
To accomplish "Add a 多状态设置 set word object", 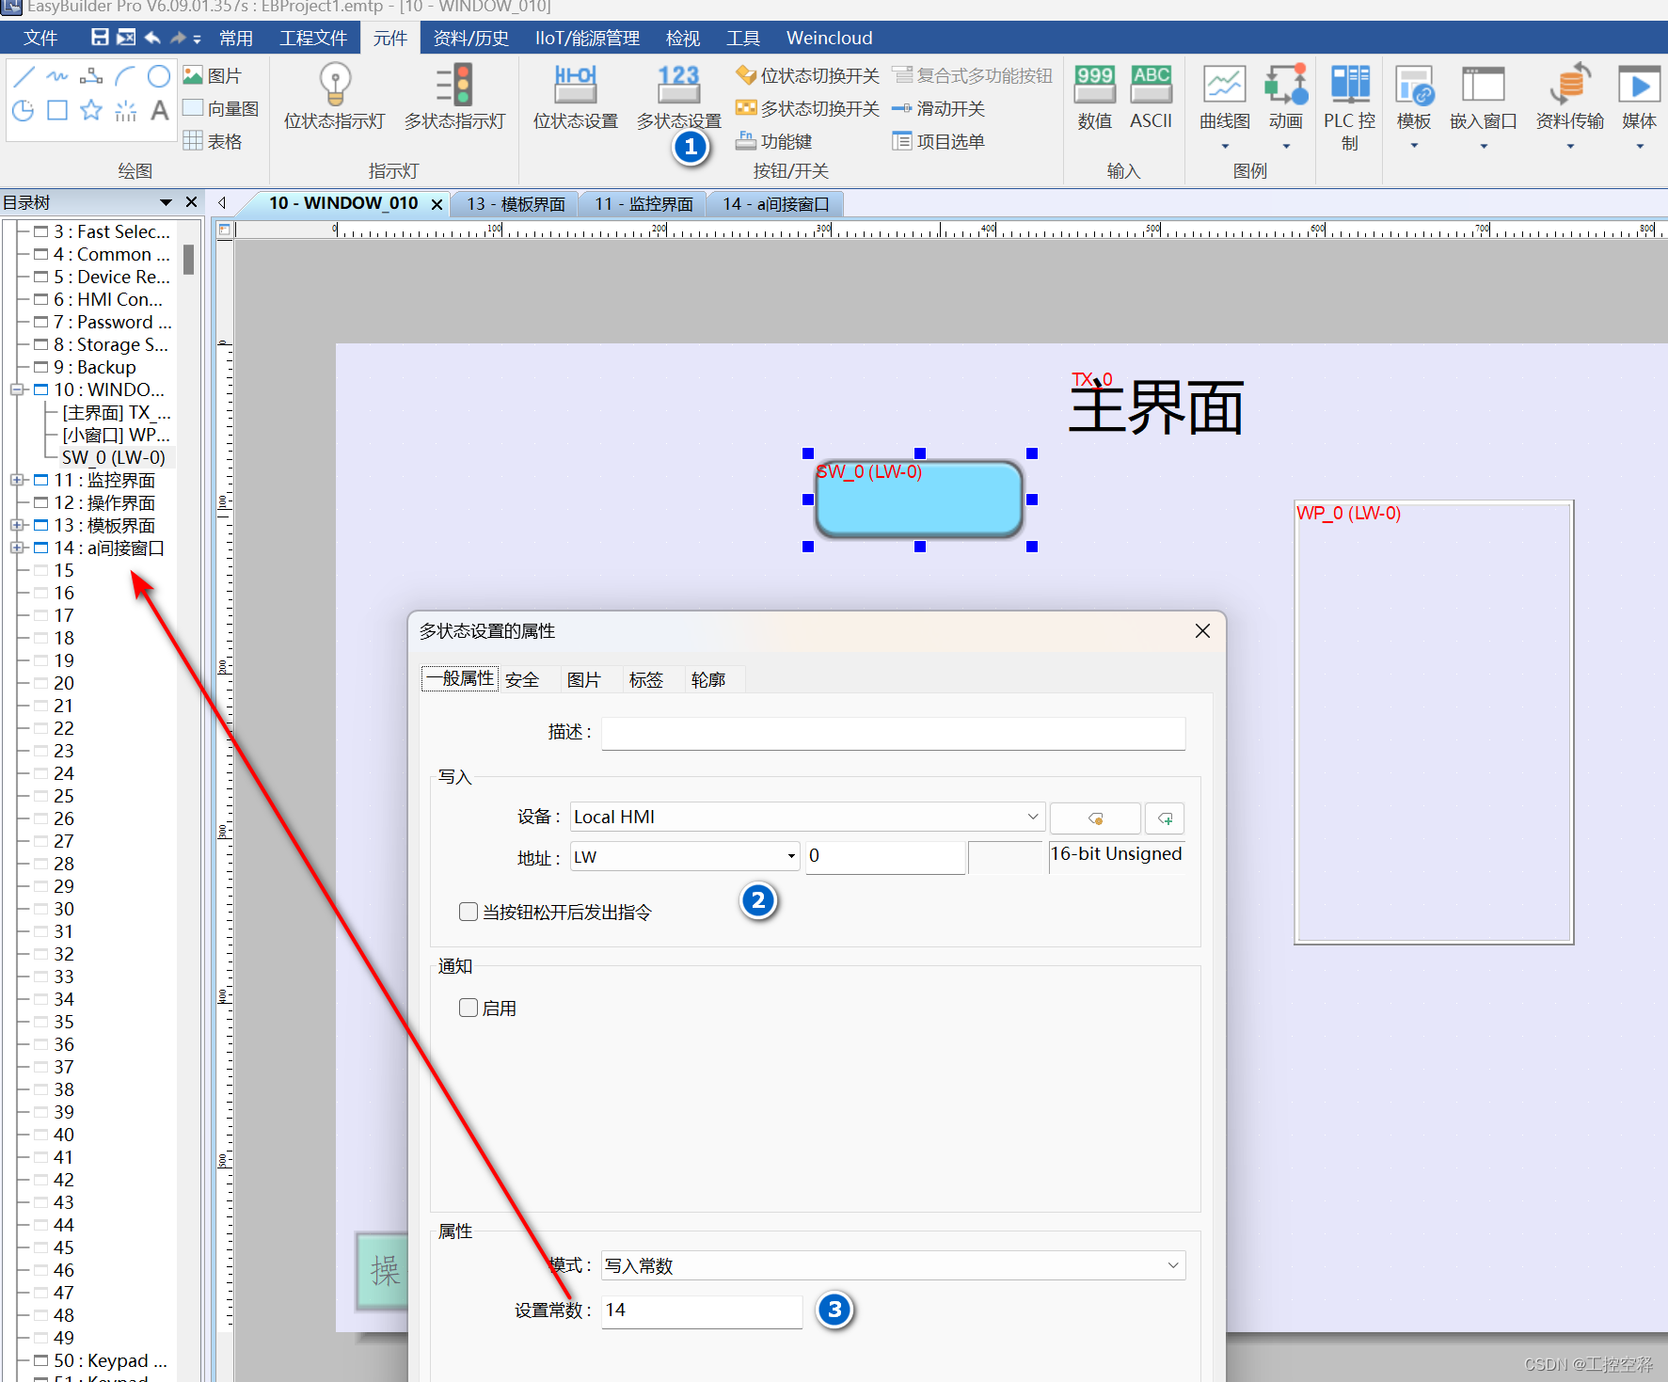I will 678,96.
